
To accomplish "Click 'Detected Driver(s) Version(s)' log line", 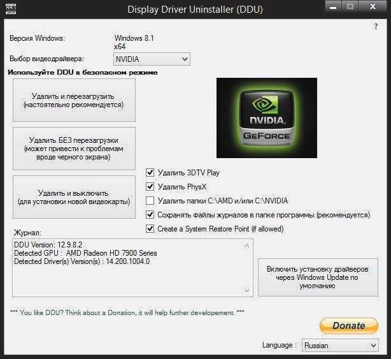I will point(82,261).
